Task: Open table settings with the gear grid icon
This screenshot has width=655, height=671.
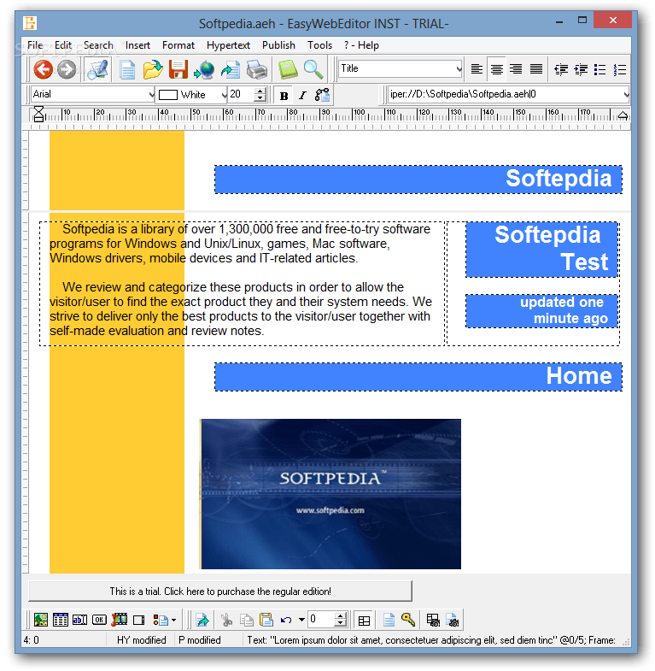Action: [x=433, y=620]
